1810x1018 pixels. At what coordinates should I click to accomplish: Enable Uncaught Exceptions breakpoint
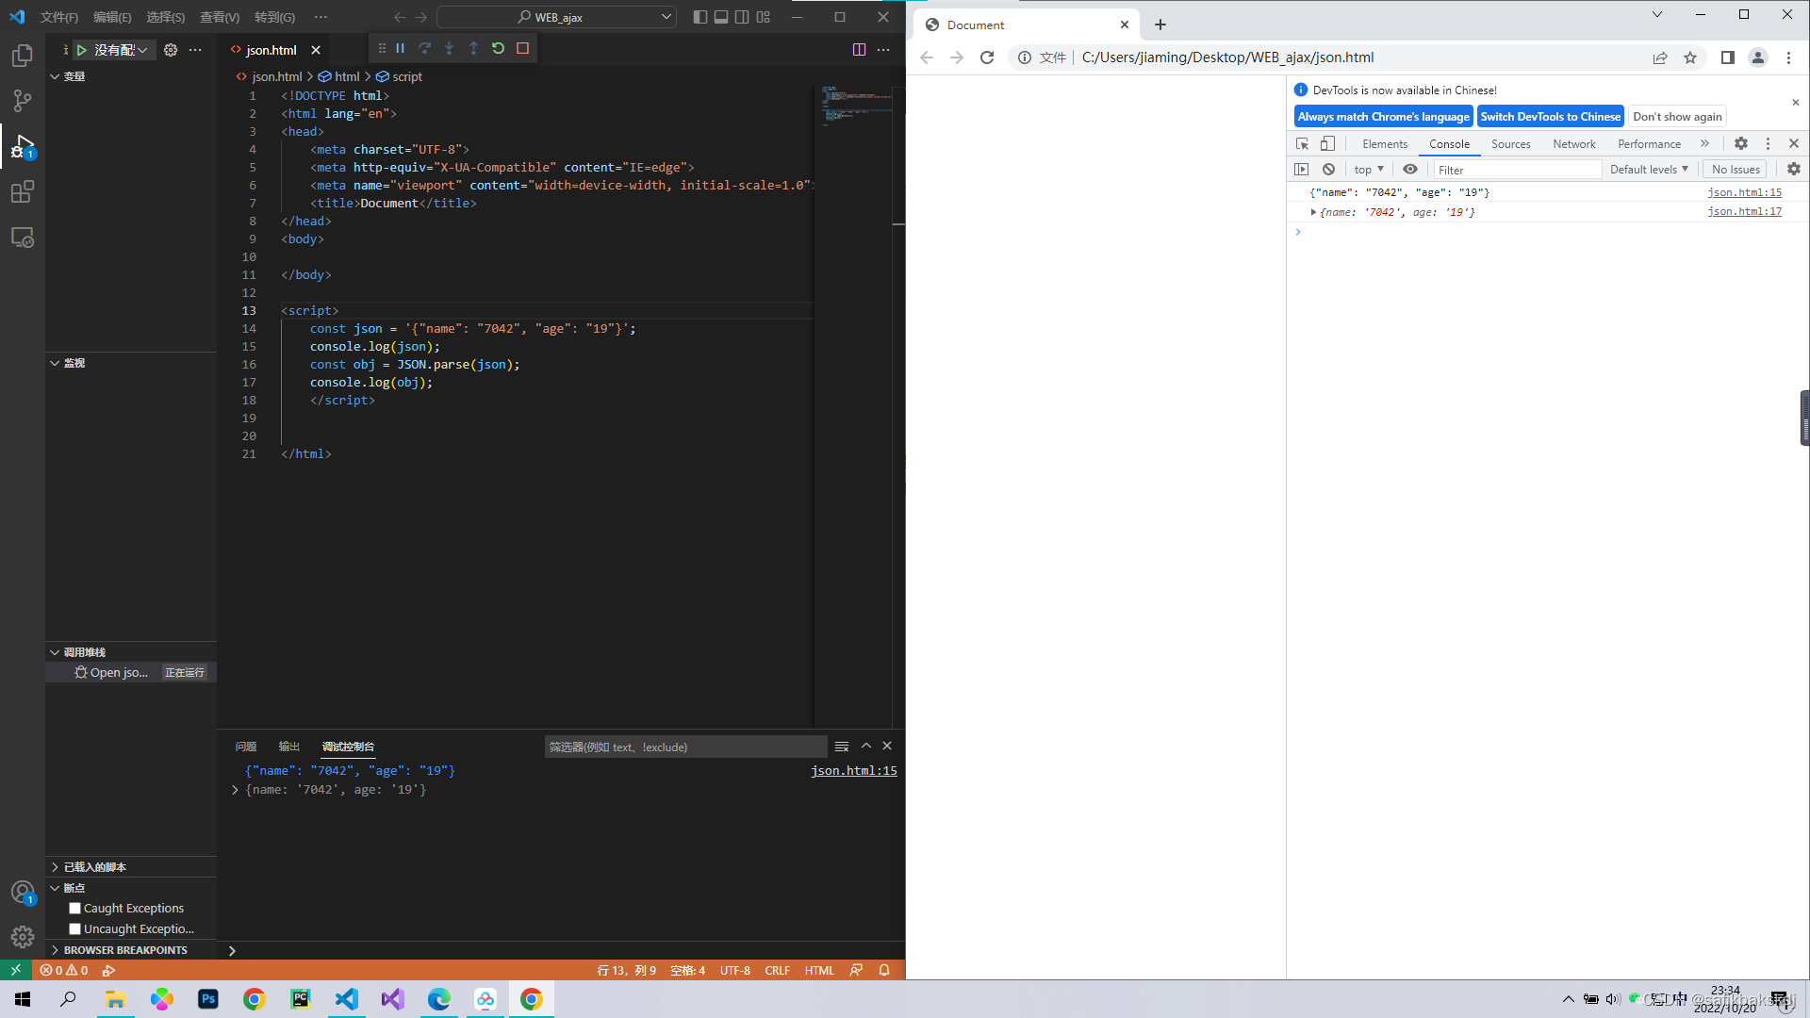coord(75,929)
